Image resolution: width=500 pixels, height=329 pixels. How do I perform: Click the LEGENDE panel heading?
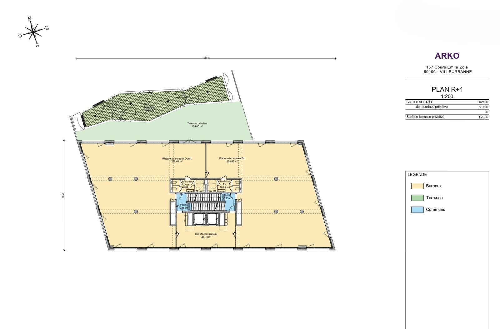pyautogui.click(x=417, y=175)
